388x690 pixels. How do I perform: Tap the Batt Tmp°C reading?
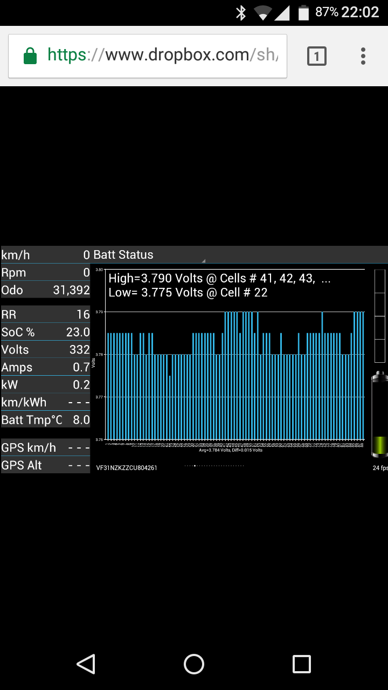pyautogui.click(x=45, y=420)
